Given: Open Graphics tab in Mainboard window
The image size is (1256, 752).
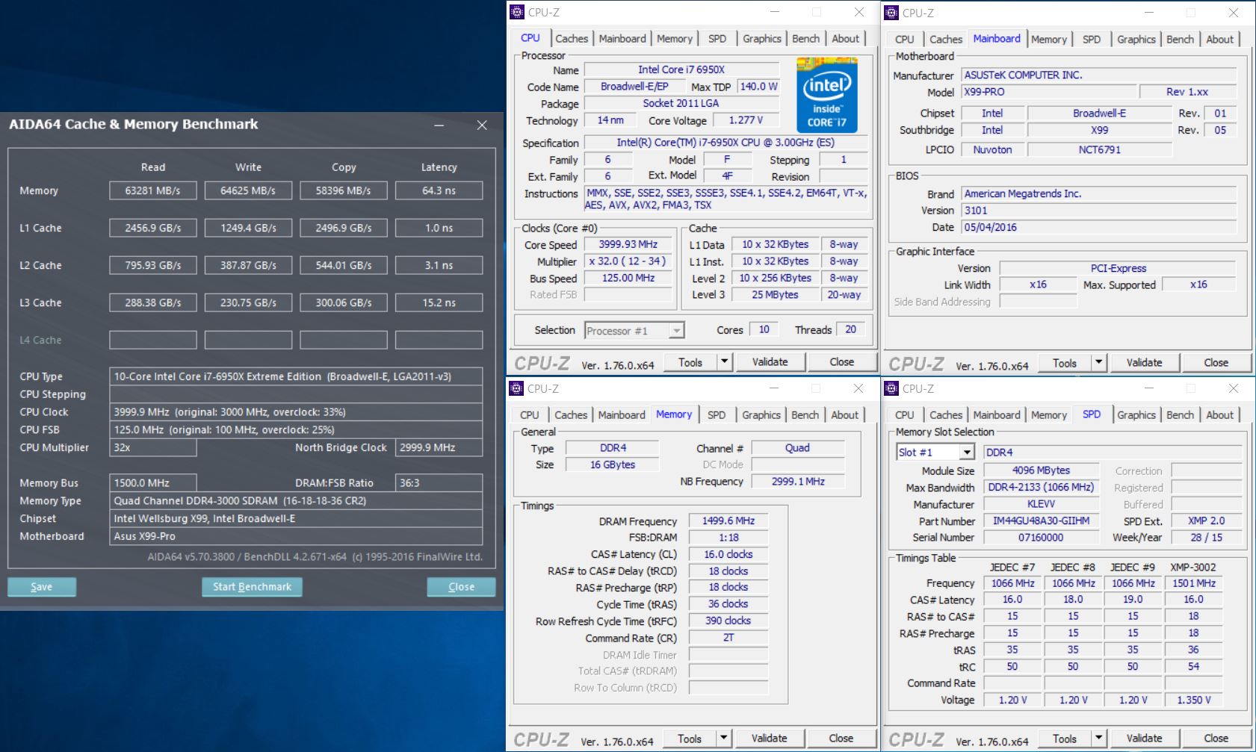Looking at the screenshot, I should click(x=1136, y=40).
